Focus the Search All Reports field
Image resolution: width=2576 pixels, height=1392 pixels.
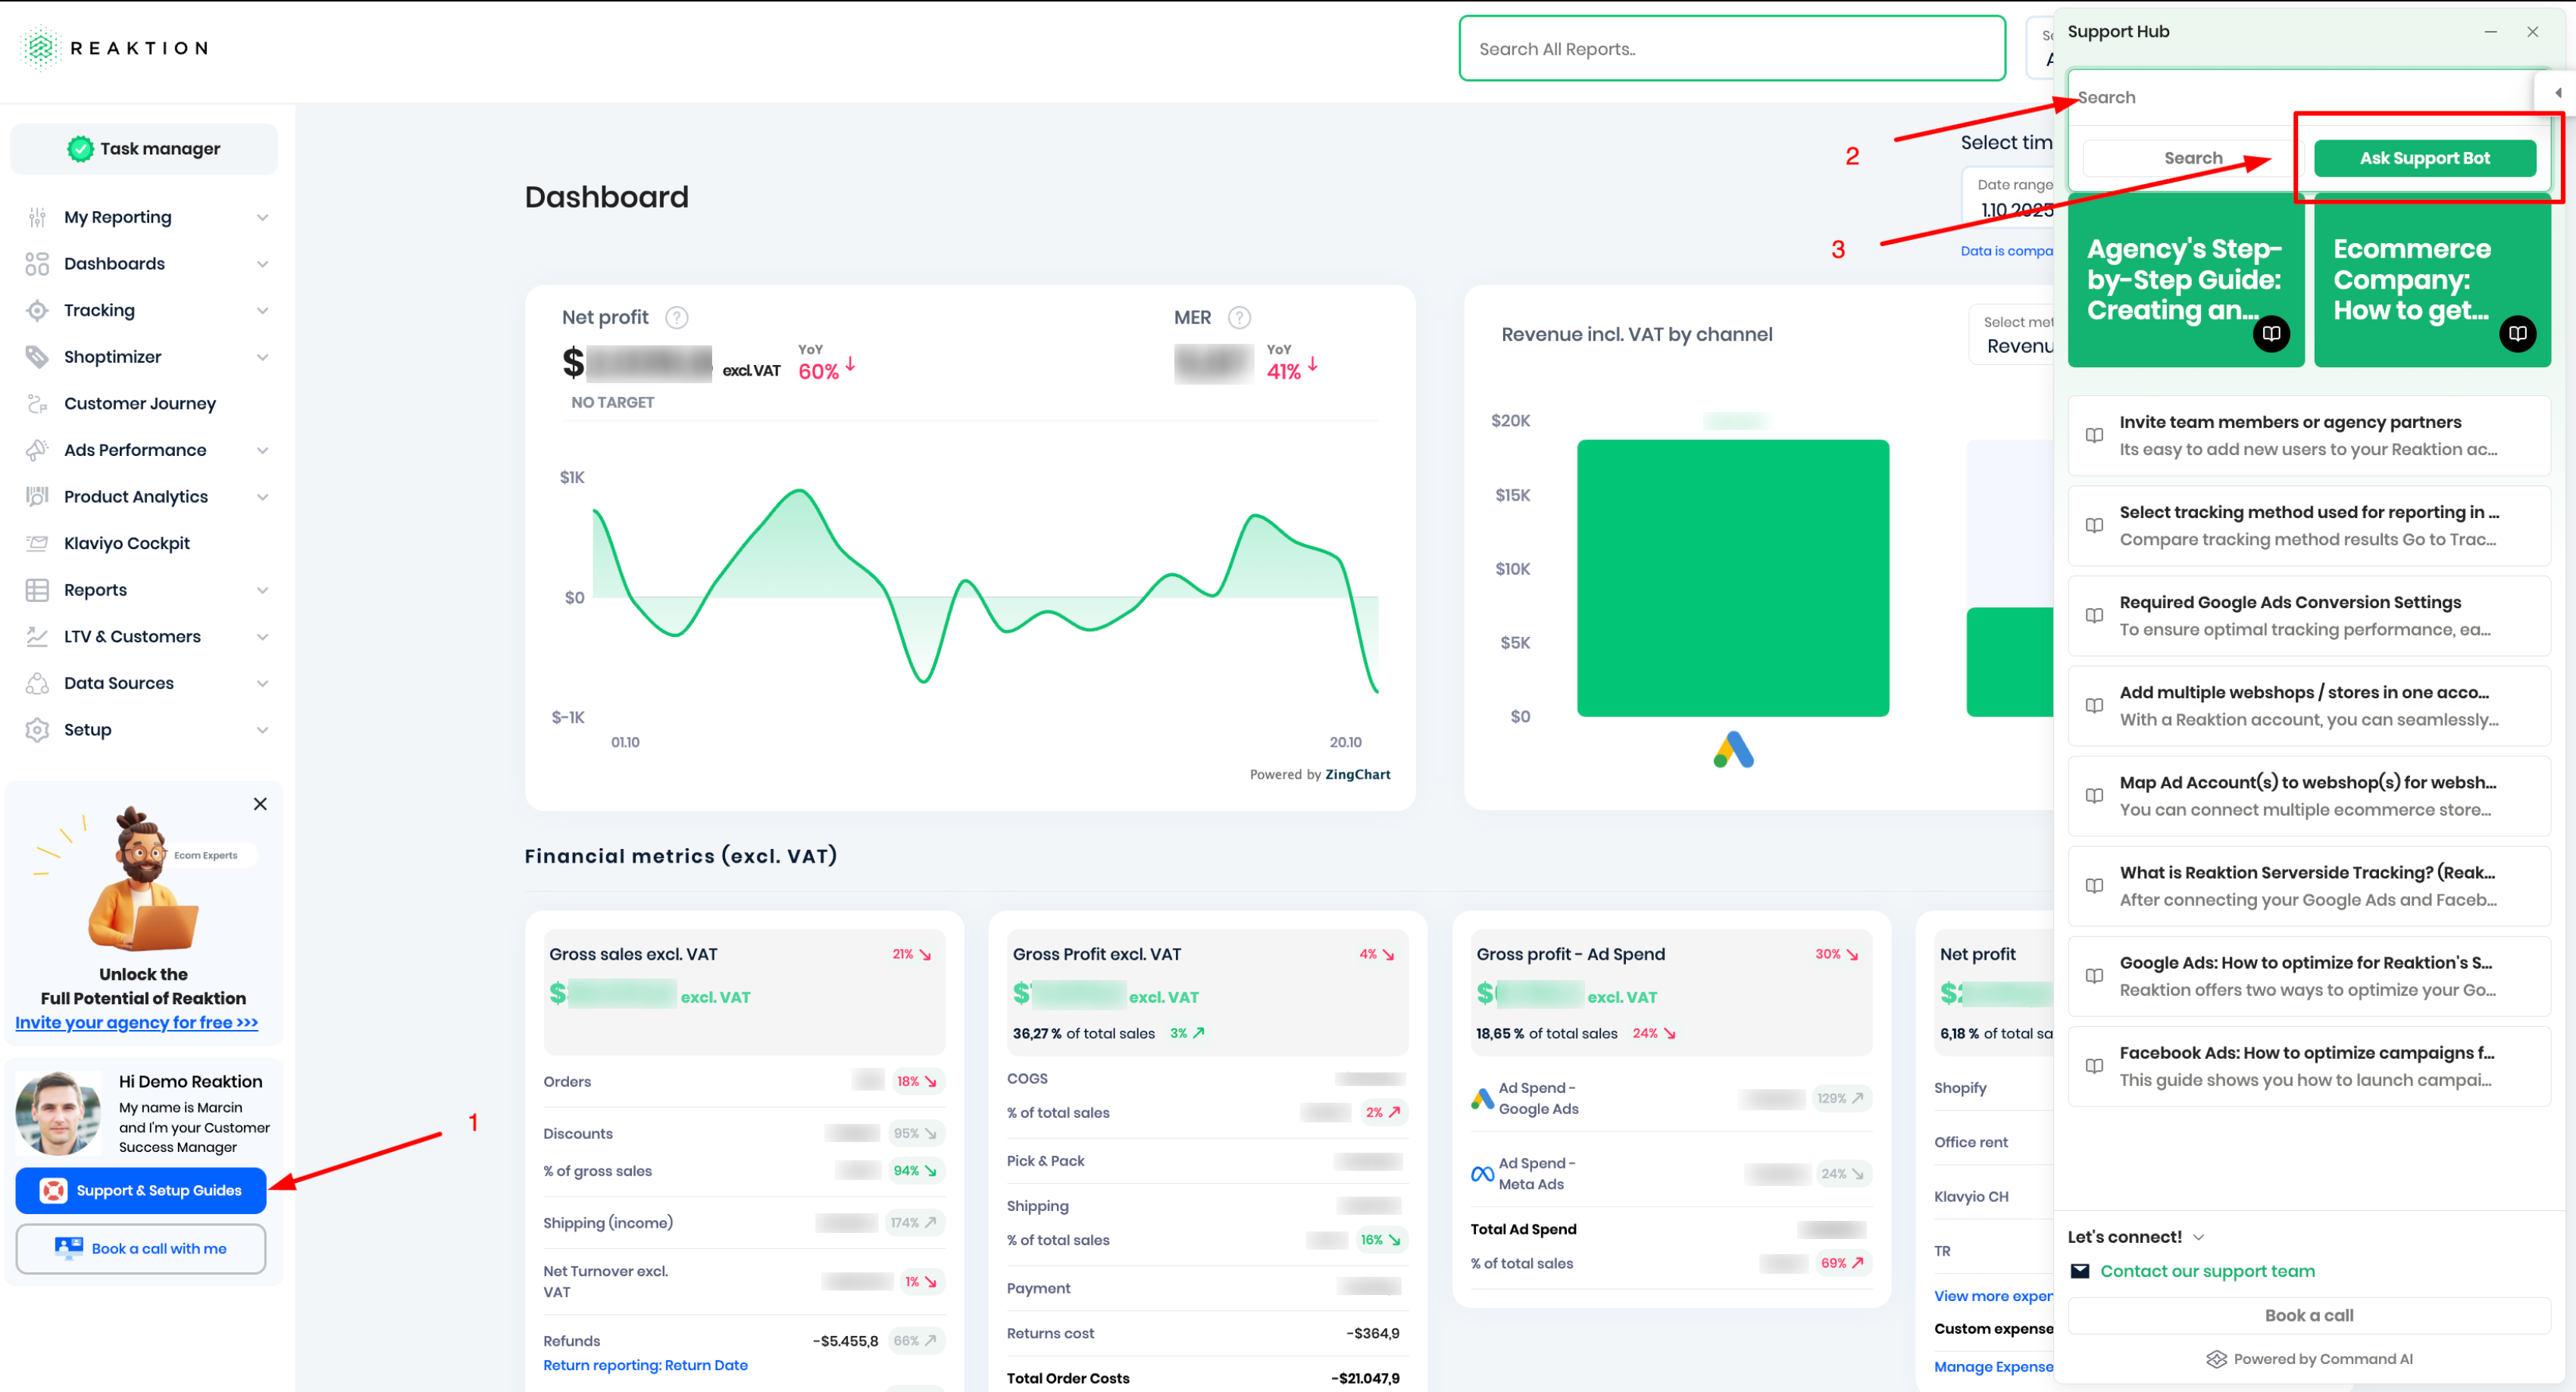[x=1731, y=49]
